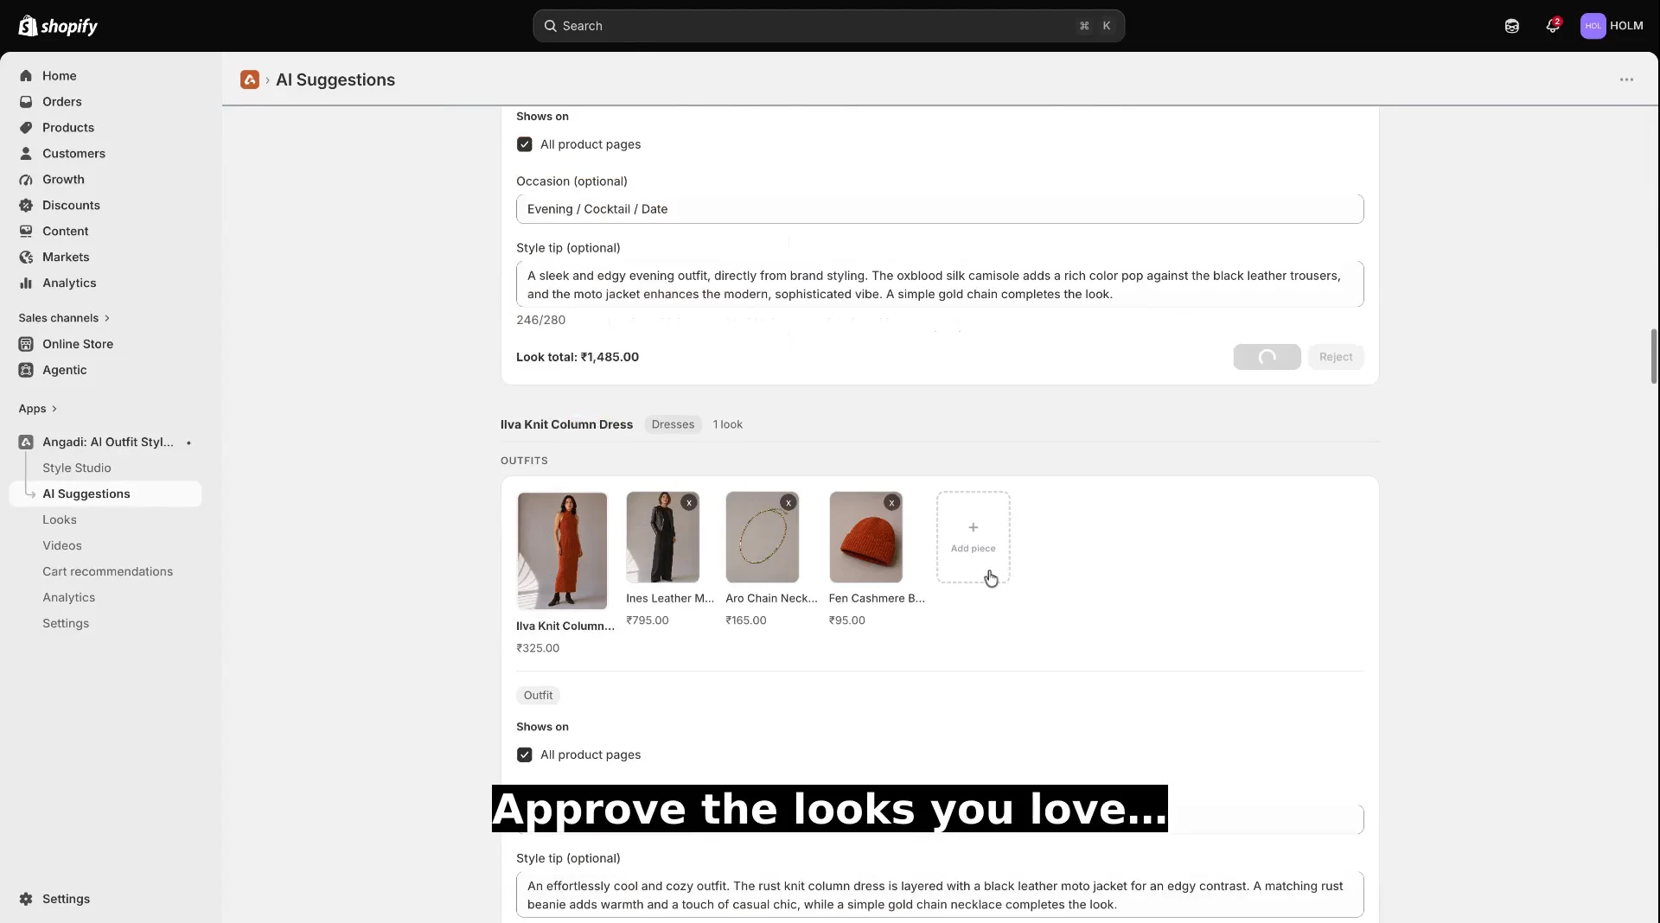Click the Content image icon
Image resolution: width=1660 pixels, height=923 pixels.
click(26, 232)
